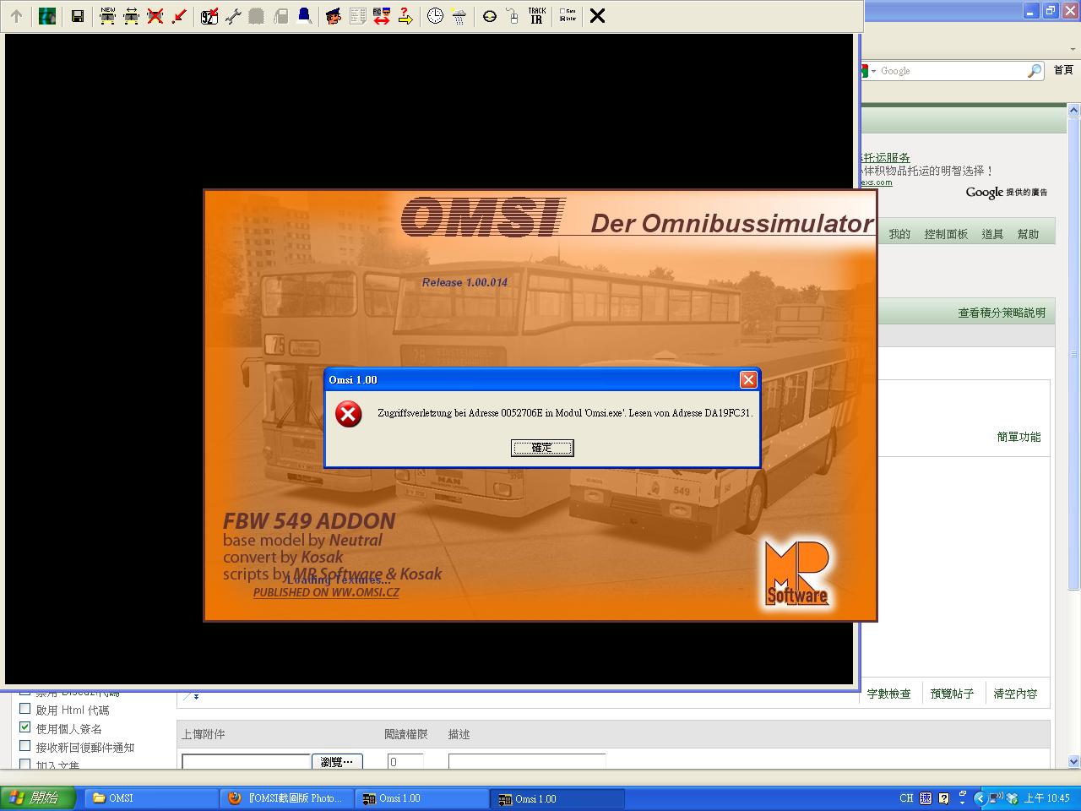
Task: Click the browser scrollbar down arrow
Action: (x=1074, y=762)
